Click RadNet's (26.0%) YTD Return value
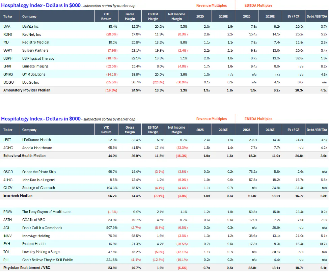 (112, 34)
